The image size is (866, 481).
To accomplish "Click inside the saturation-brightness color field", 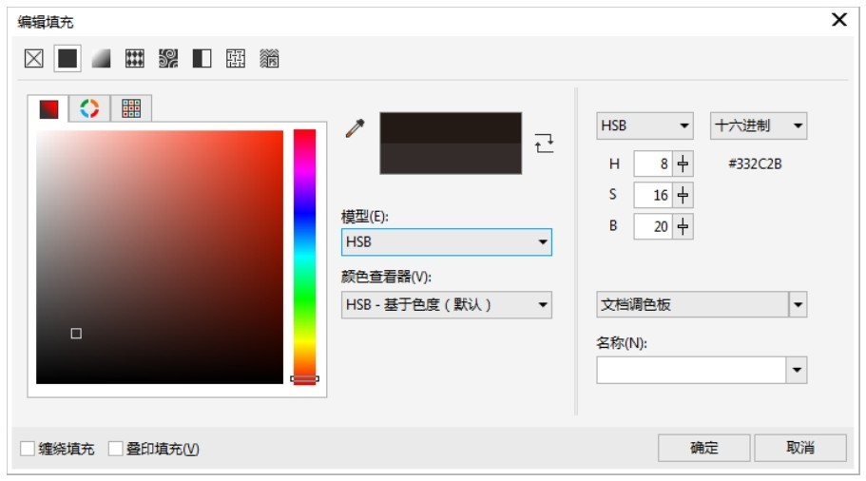I will 160,257.
